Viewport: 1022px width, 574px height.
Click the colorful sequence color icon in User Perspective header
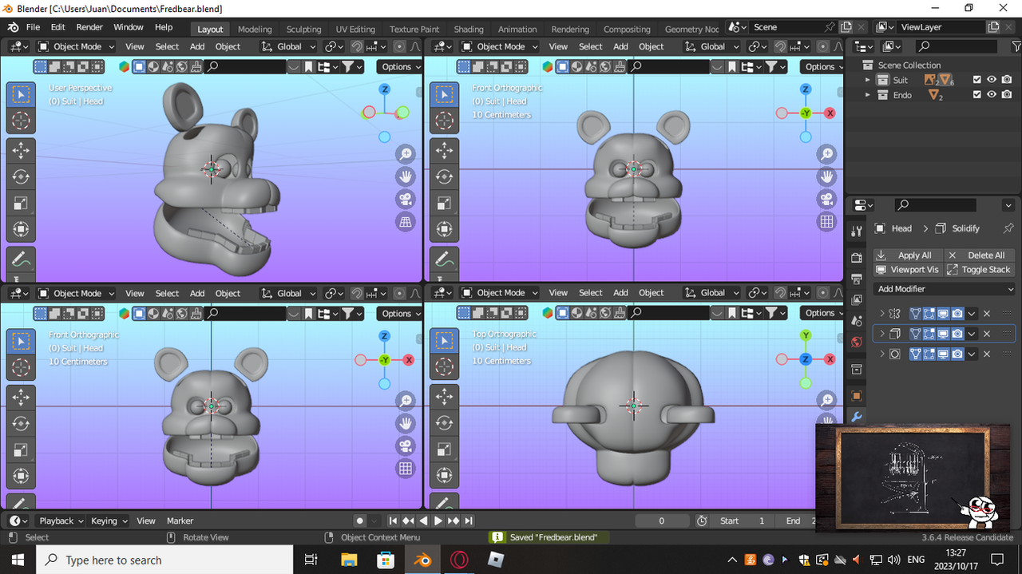[x=125, y=67]
